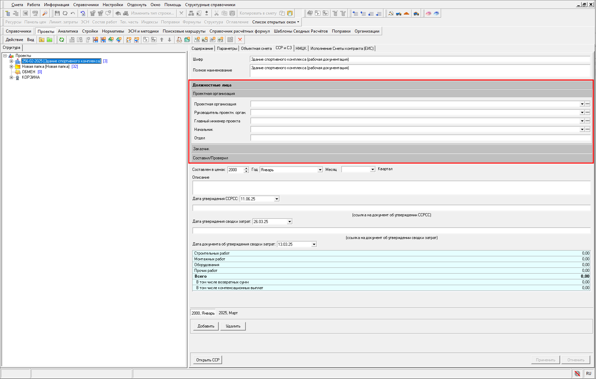
Task: Click the floppy disk save icon
Action: click(x=57, y=13)
